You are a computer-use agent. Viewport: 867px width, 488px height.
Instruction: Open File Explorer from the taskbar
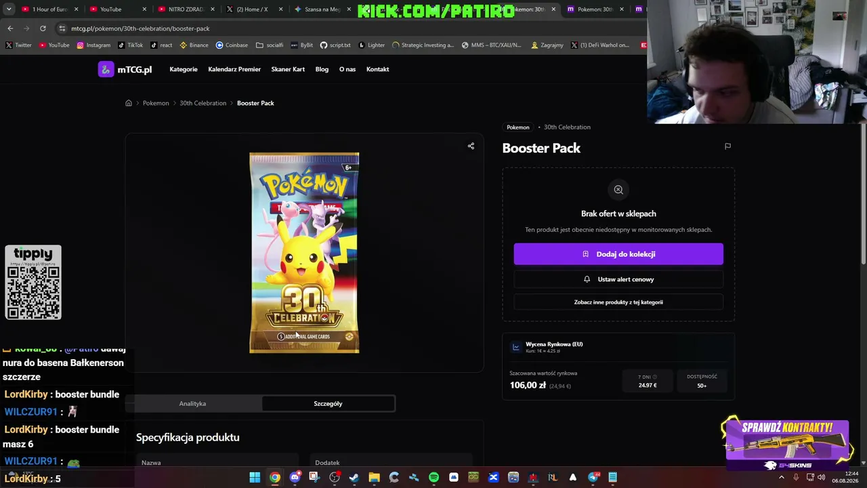(x=374, y=477)
